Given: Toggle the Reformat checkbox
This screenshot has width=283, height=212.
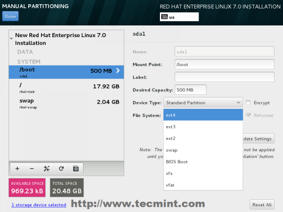Looking at the screenshot, I should coord(249,115).
